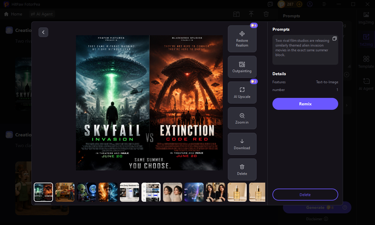Select the Mario workshop thumbnail
Viewport: 375px width, 225px height.
(65, 192)
